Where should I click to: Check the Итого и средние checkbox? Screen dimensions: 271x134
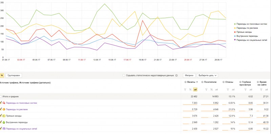1,97
